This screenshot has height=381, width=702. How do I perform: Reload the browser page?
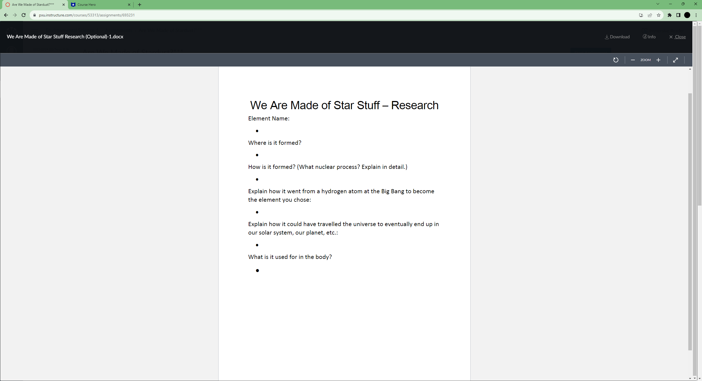point(24,15)
